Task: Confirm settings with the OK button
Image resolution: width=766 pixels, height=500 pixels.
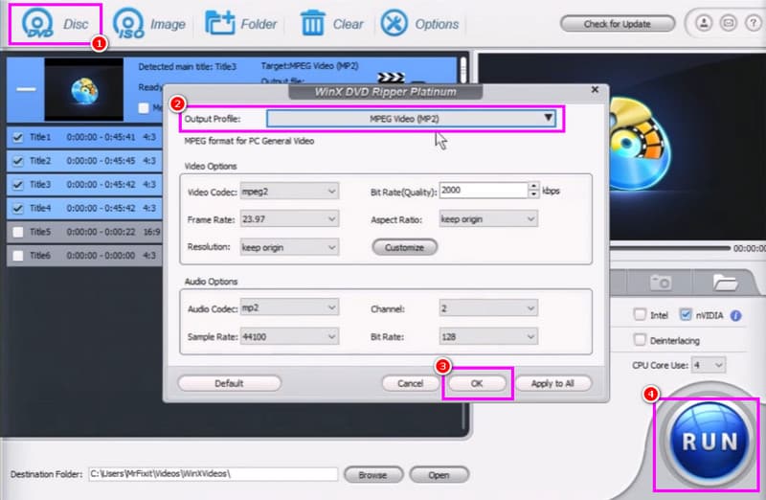Action: coord(477,383)
